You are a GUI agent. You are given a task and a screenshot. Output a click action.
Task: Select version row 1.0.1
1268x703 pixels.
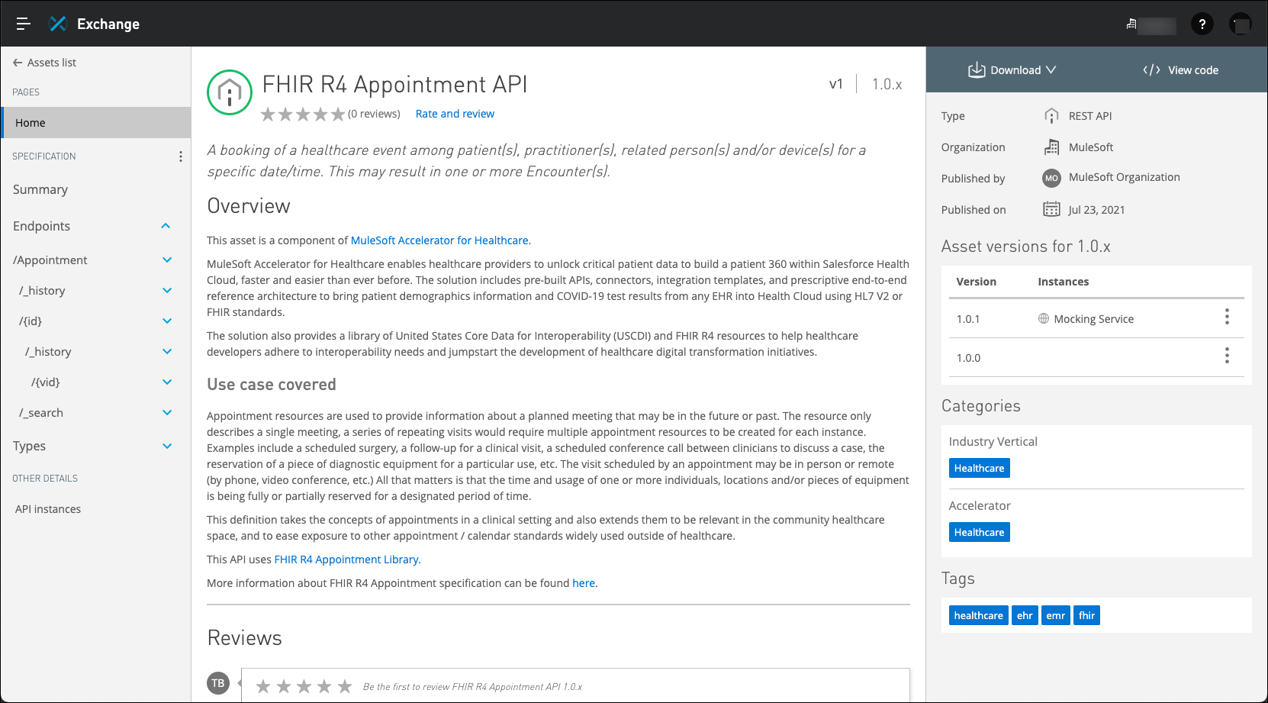(x=1096, y=318)
